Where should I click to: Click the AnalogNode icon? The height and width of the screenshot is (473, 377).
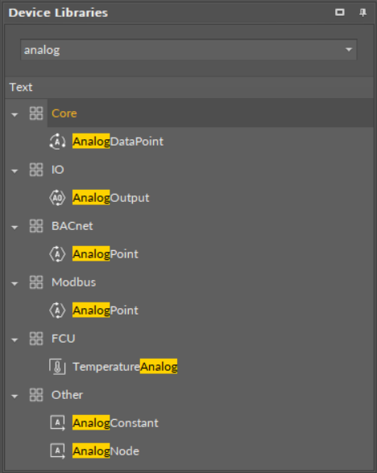coord(57,451)
